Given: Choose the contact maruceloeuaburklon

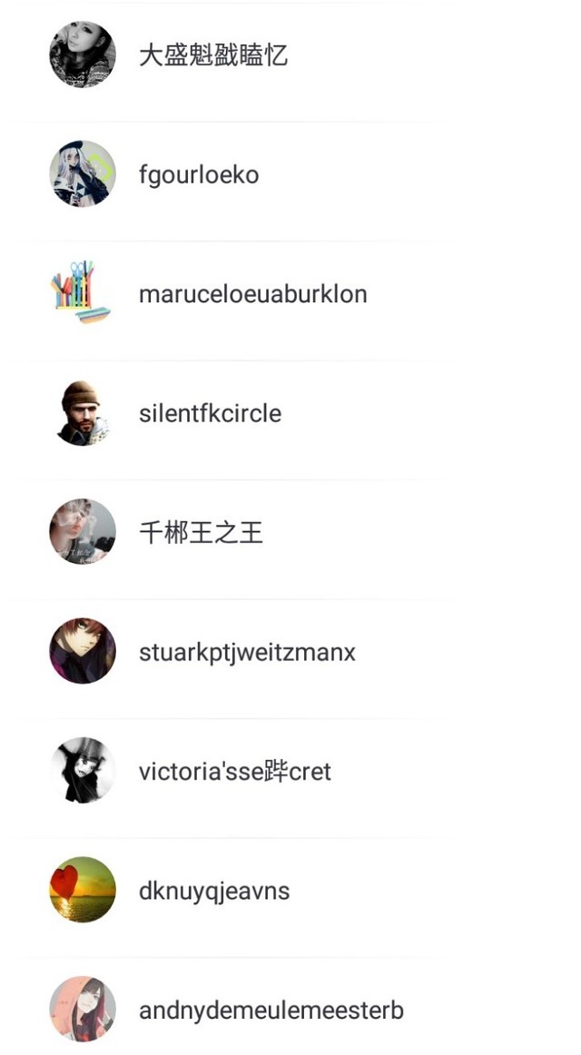Looking at the screenshot, I should pos(253,294).
